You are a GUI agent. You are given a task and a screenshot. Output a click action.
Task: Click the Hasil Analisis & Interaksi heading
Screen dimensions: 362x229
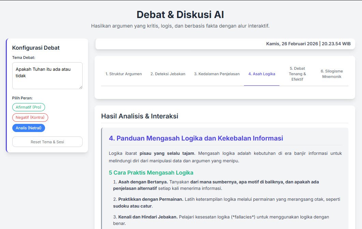tap(140, 116)
